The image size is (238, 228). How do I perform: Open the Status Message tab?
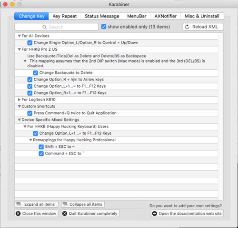click(x=102, y=16)
